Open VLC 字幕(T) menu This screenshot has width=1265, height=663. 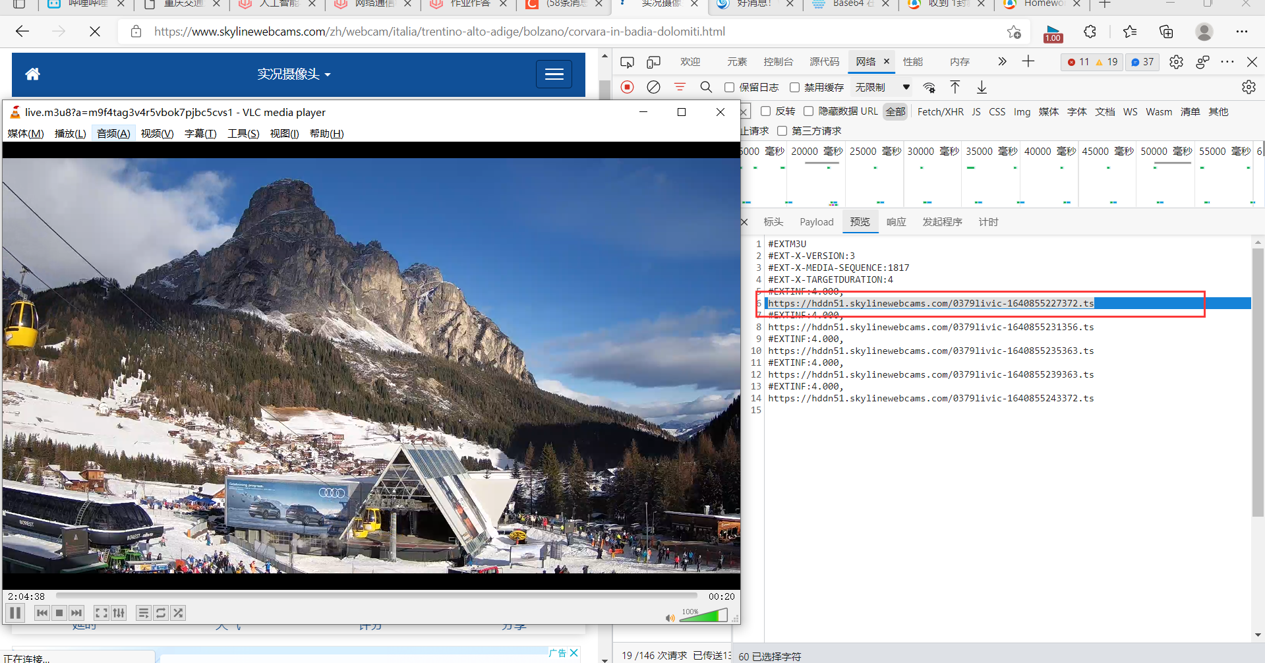pyautogui.click(x=200, y=134)
